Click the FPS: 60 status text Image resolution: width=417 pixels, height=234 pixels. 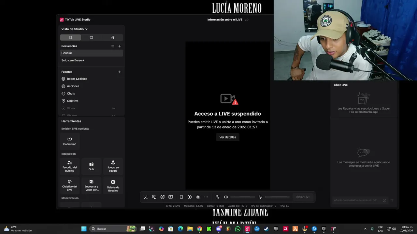coord(284,206)
